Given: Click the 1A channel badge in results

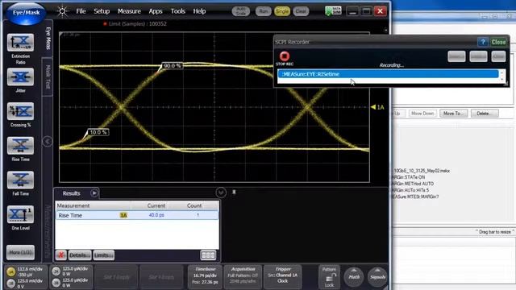Looking at the screenshot, I should tap(123, 215).
